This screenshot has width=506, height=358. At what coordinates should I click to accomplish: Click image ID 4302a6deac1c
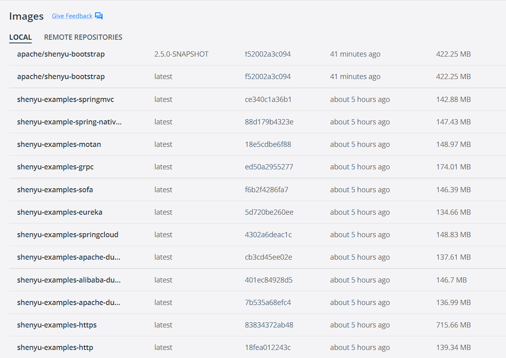tap(269, 235)
